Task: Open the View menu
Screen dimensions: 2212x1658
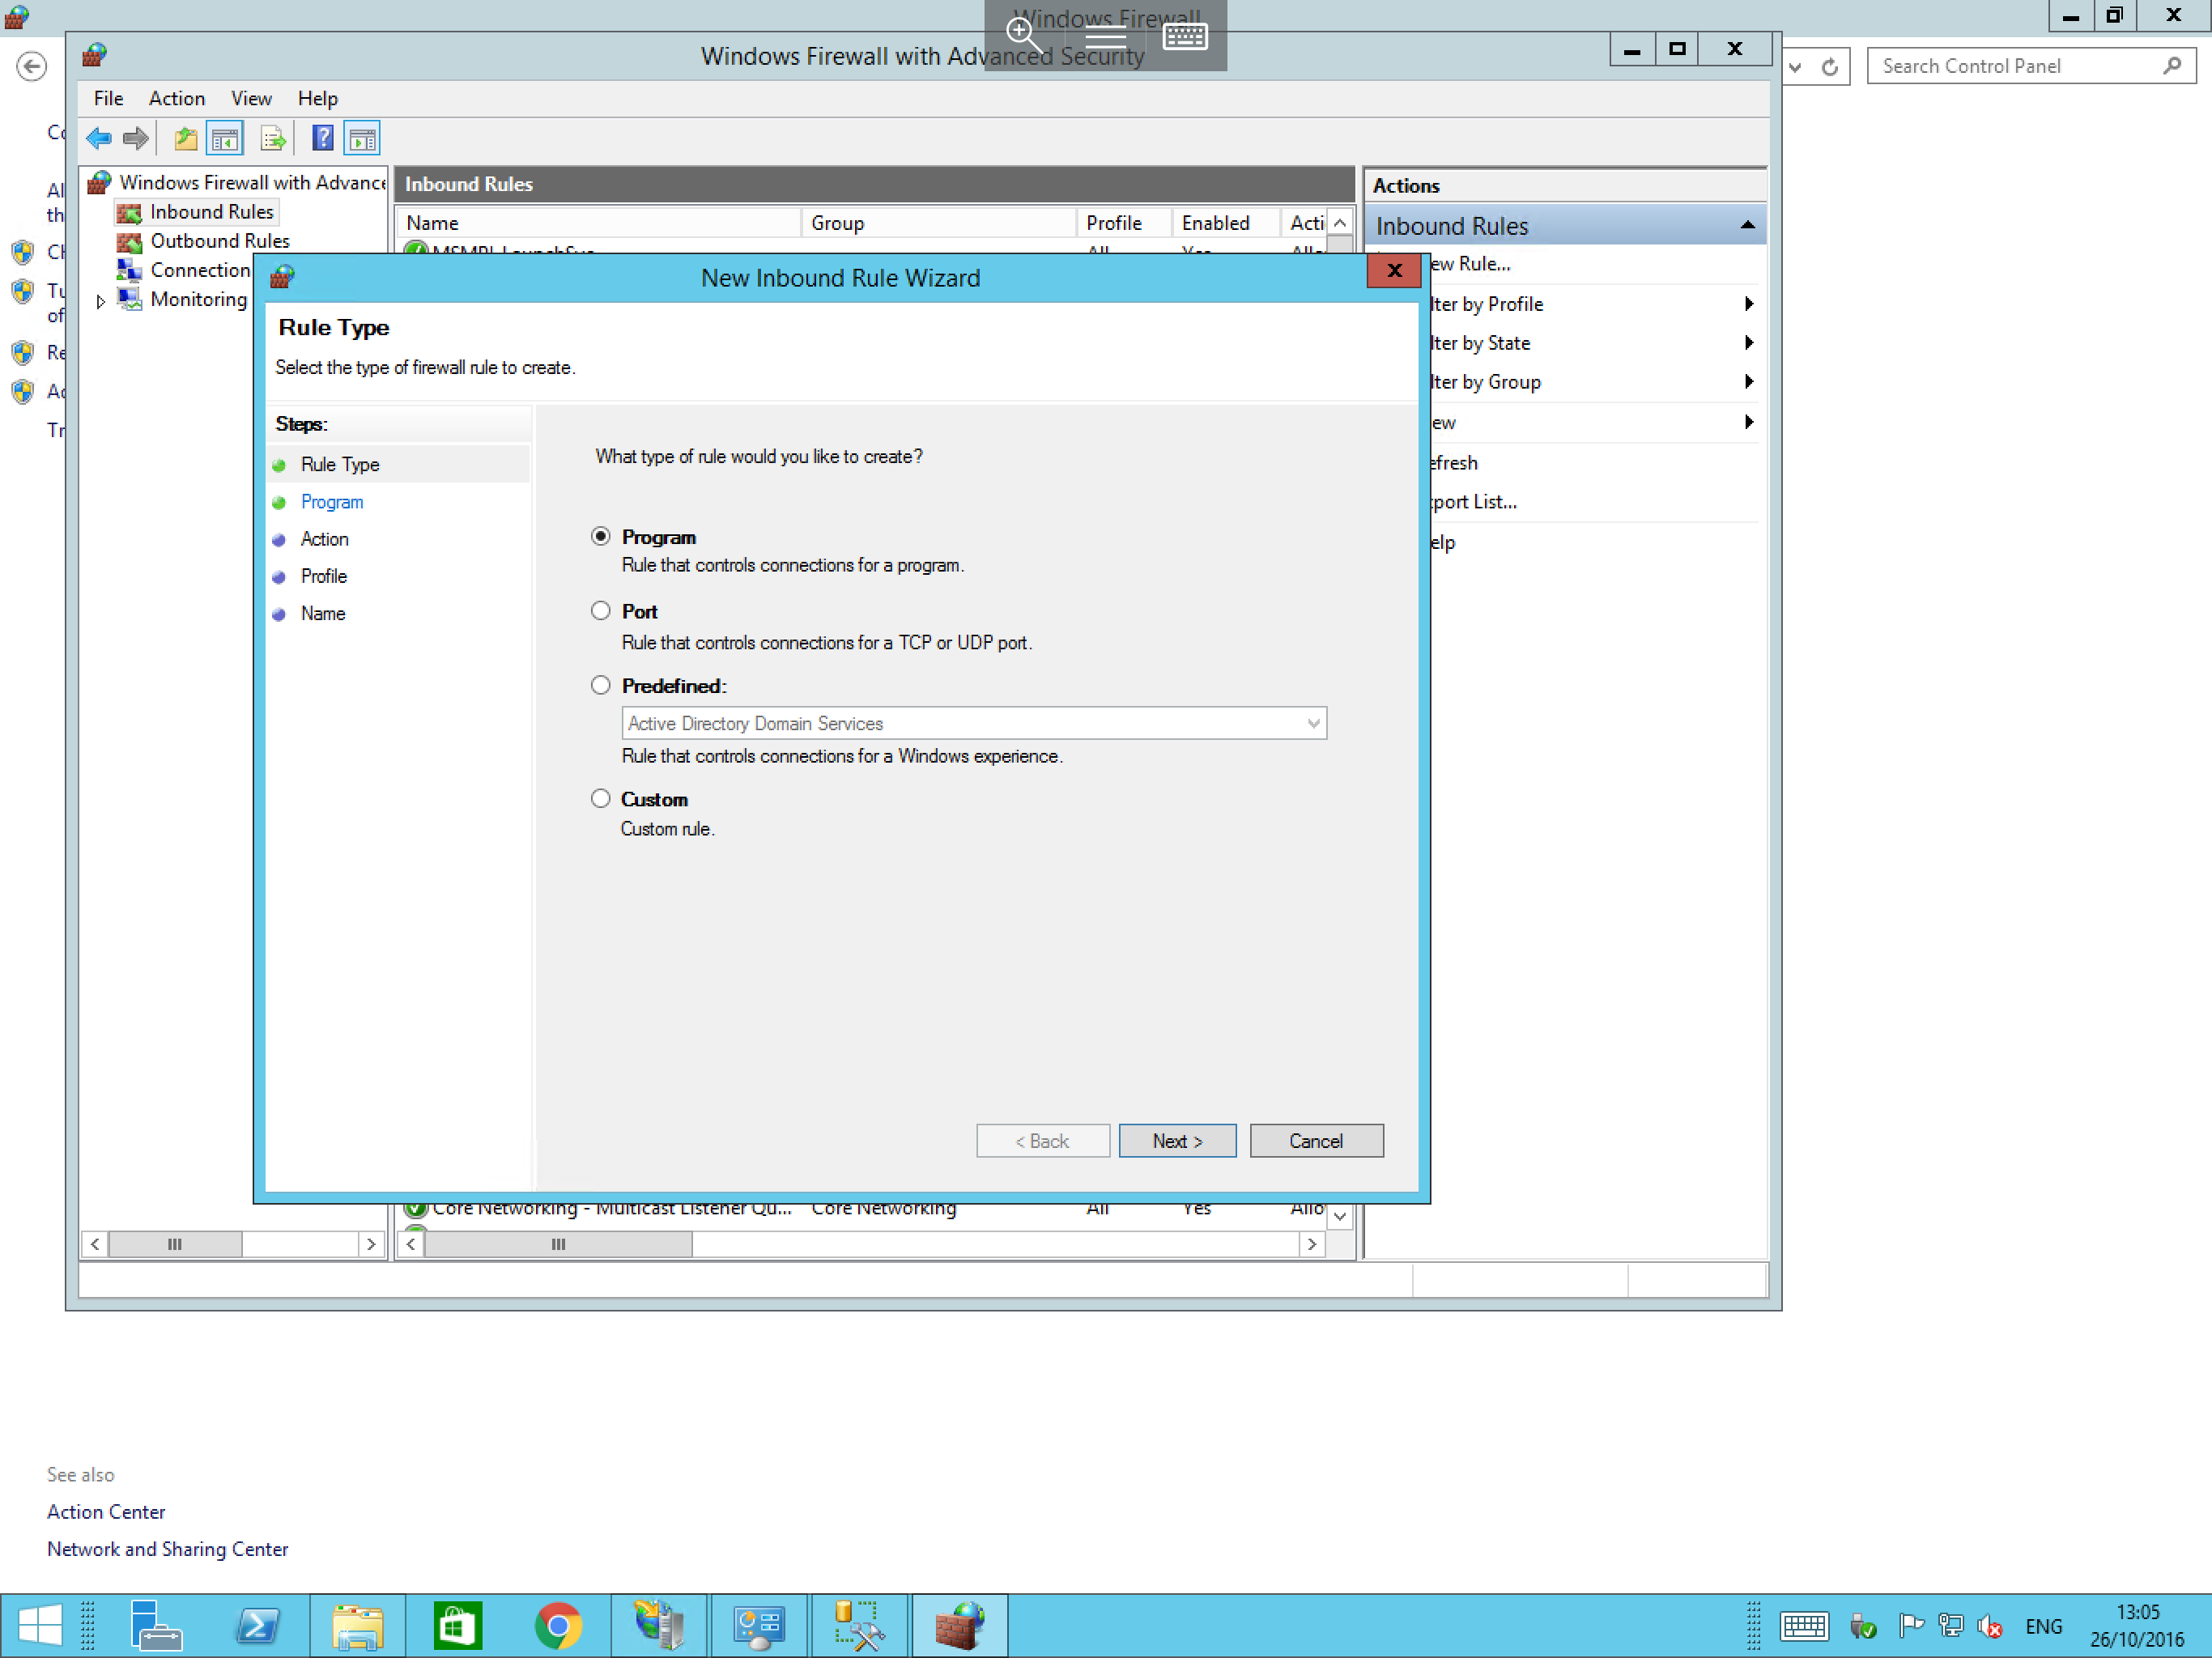Action: 251,98
